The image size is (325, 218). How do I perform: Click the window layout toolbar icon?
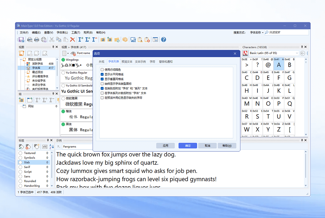[x=155, y=40]
